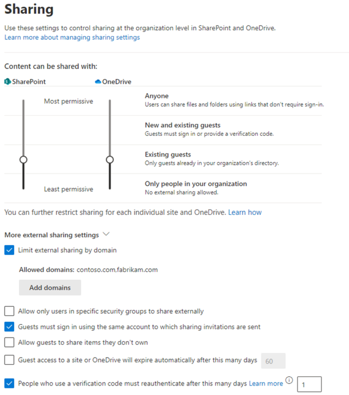Uncheck Limit external sharing by domain

tap(9, 250)
